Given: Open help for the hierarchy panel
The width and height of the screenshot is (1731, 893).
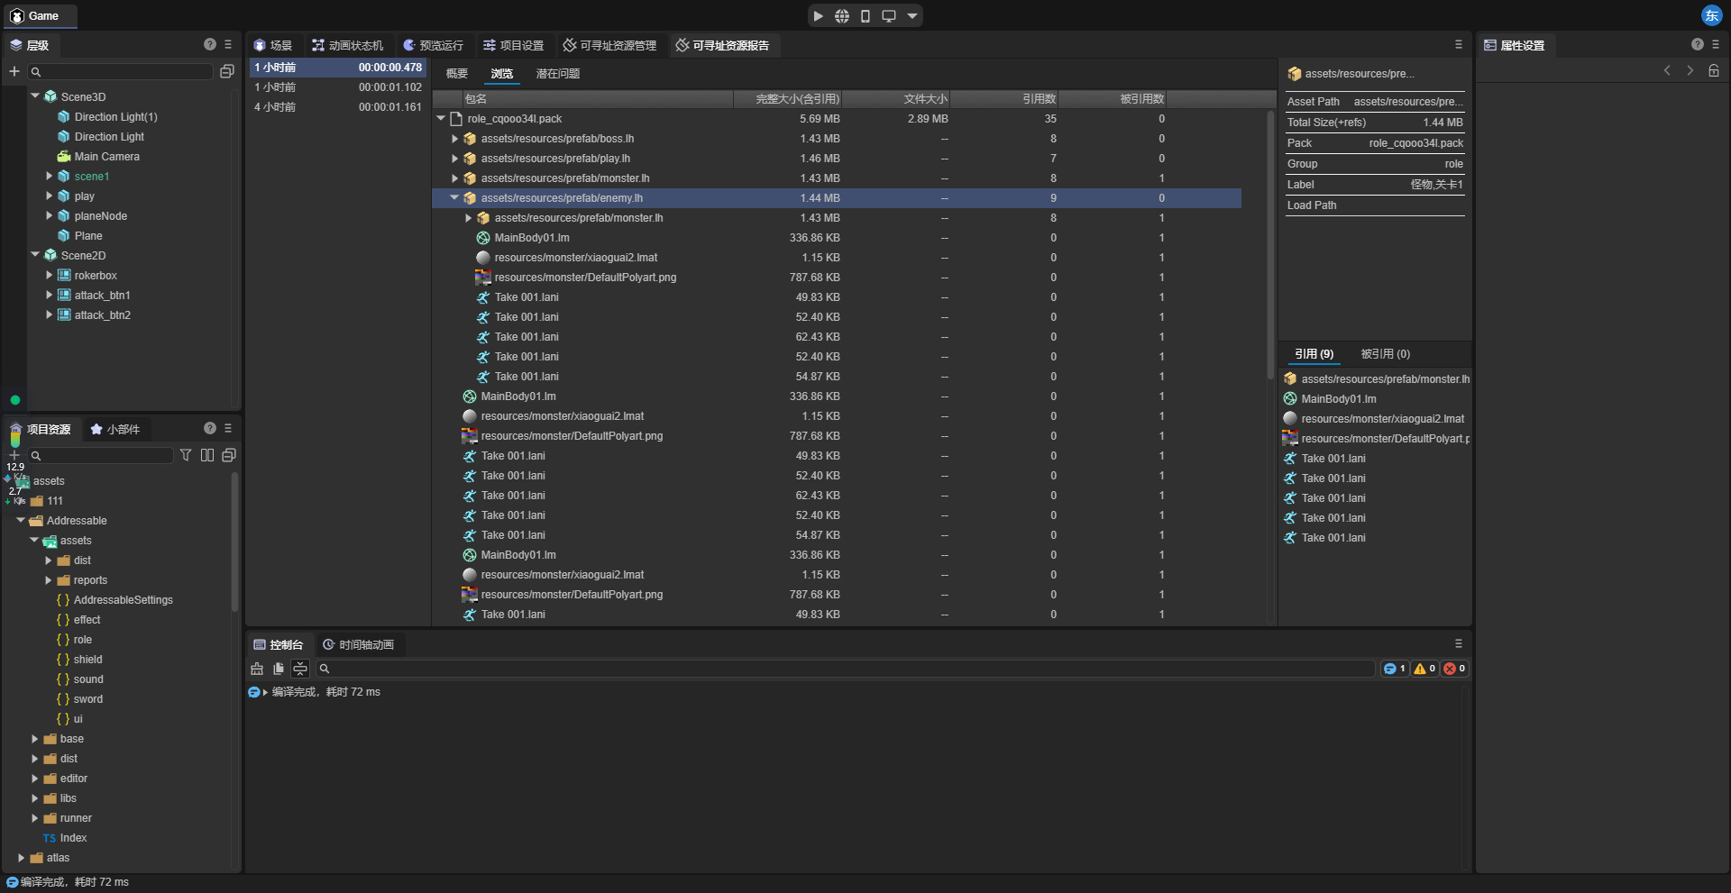Looking at the screenshot, I should tap(210, 44).
